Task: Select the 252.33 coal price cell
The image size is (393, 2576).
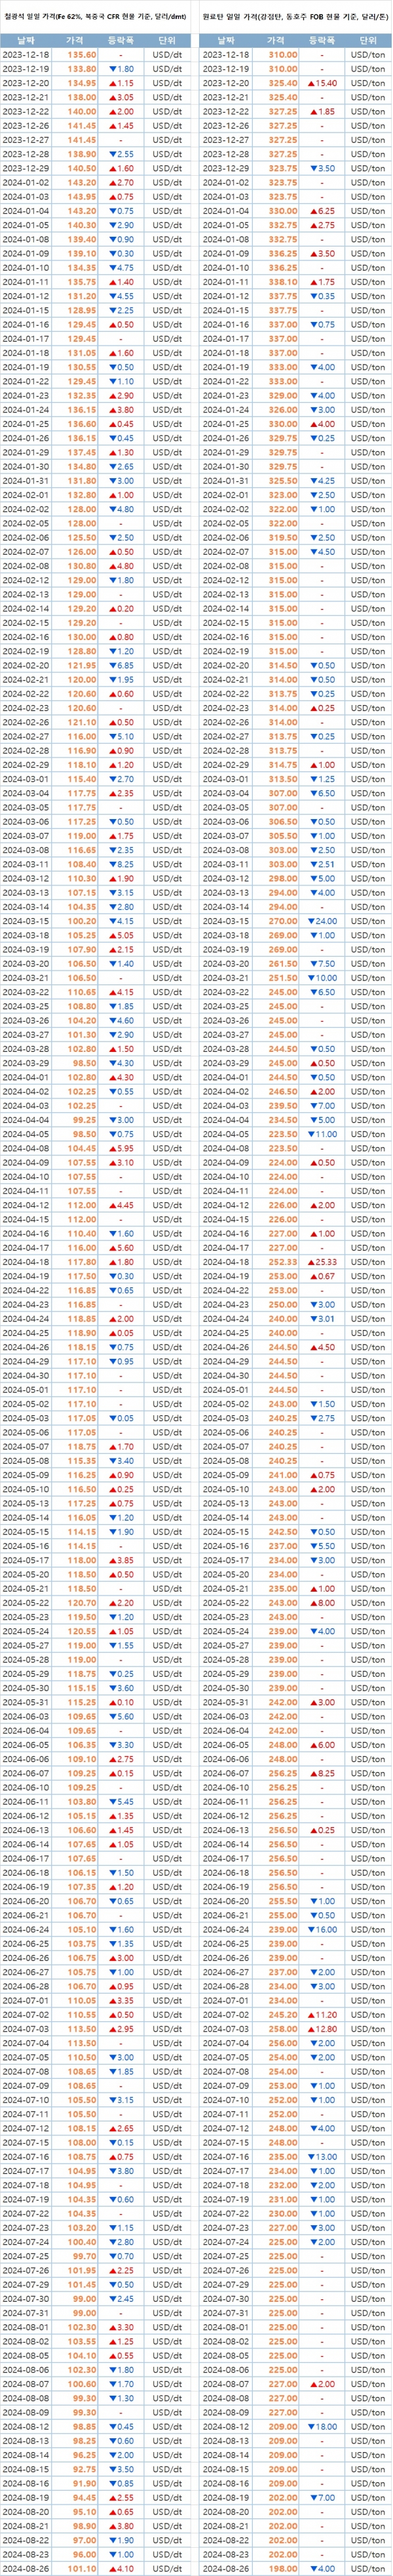Action: [x=282, y=1262]
